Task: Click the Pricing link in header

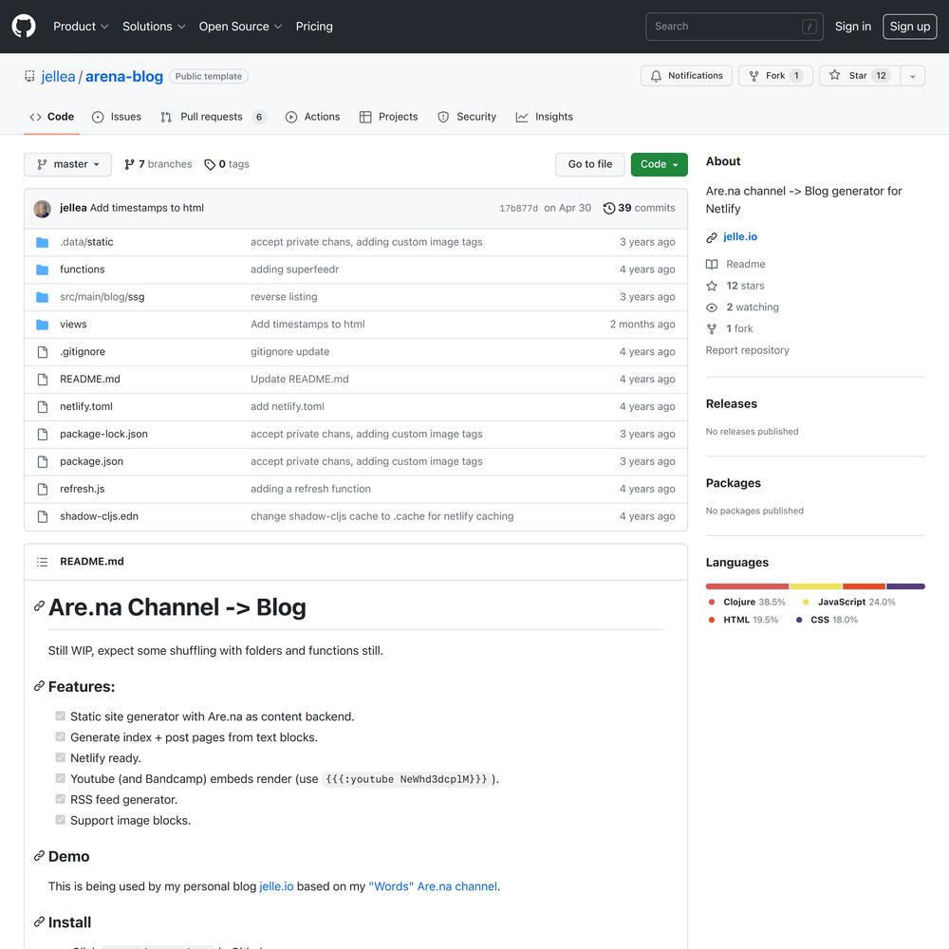Action: pyautogui.click(x=314, y=27)
